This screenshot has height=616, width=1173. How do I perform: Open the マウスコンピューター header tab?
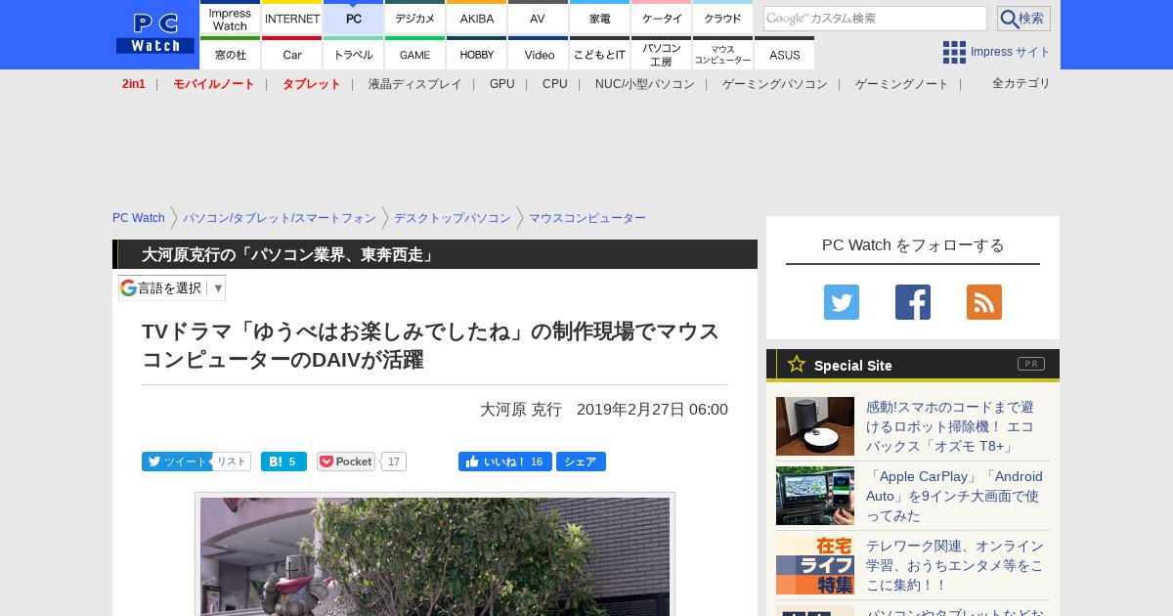tap(723, 54)
